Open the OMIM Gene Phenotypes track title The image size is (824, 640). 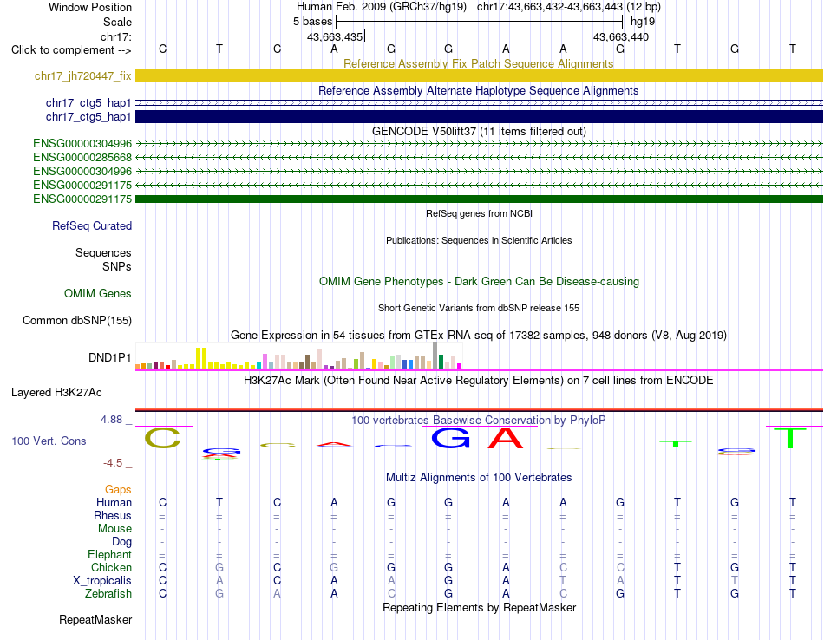[479, 282]
